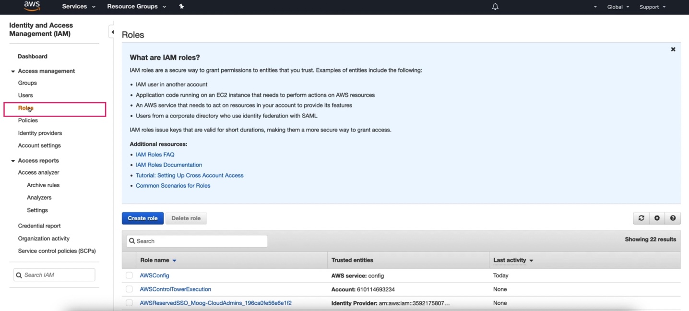The image size is (689, 311).
Task: Click the Delete role button
Action: point(186,218)
